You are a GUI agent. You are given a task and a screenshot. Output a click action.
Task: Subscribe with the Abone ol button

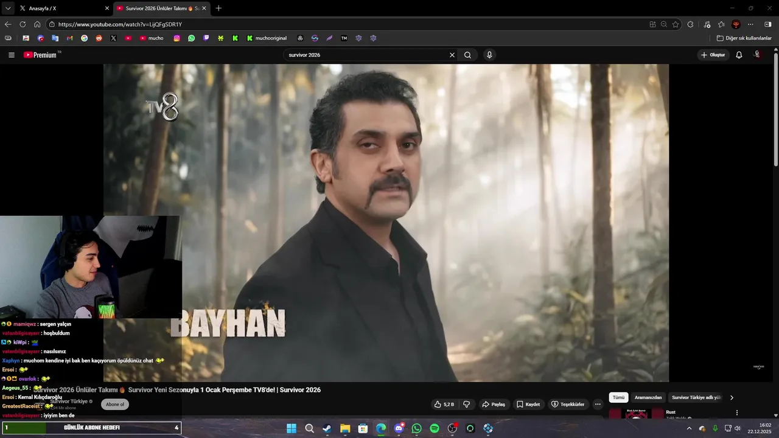(x=115, y=405)
